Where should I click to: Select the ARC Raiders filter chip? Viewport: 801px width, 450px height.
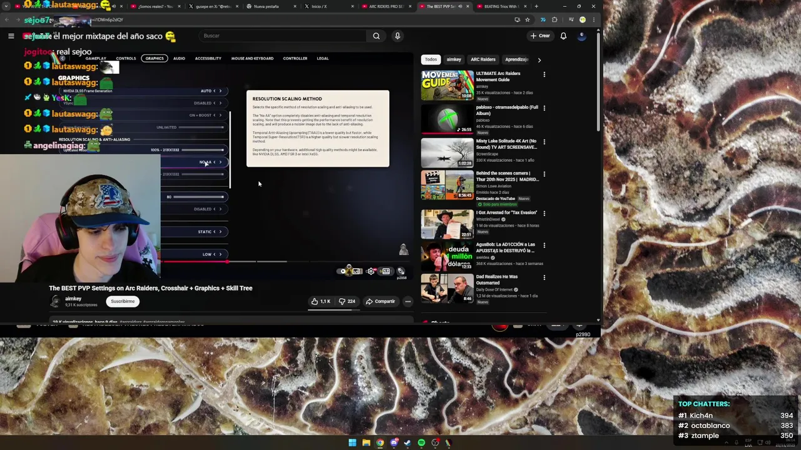[483, 59]
